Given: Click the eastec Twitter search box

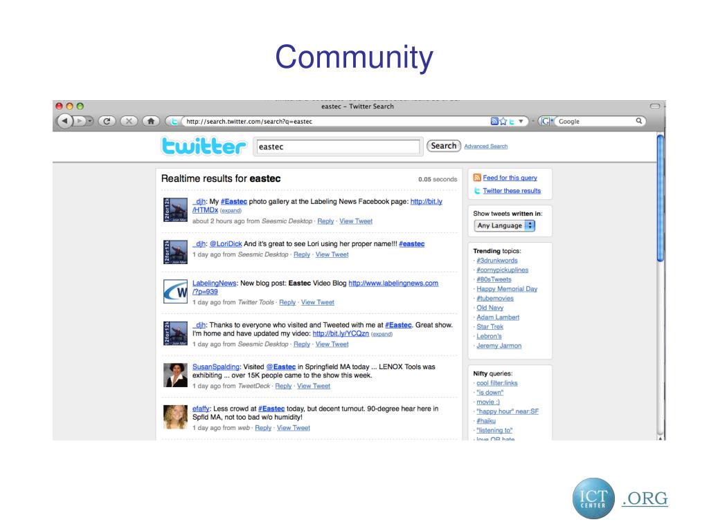Looking at the screenshot, I should click(338, 147).
